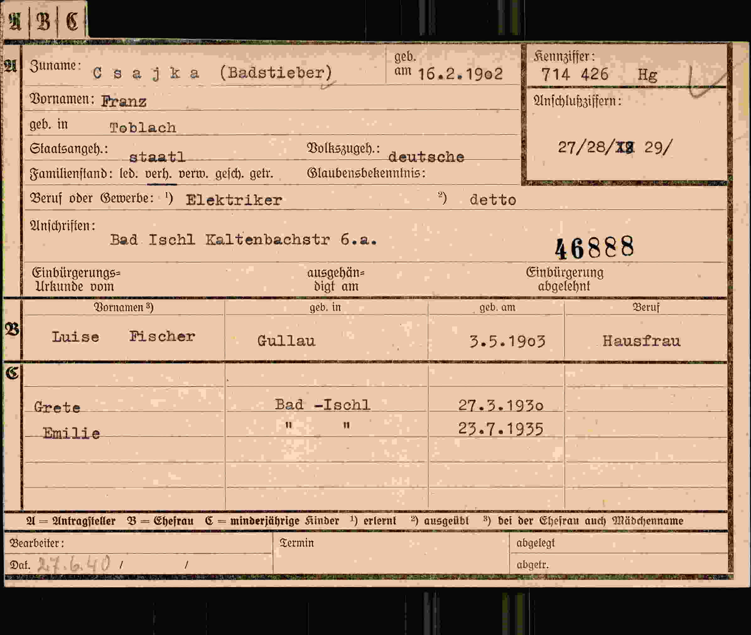Click the "Einbürgerung abgelehnt" label
Image resolution: width=751 pixels, height=635 pixels.
[x=565, y=279]
